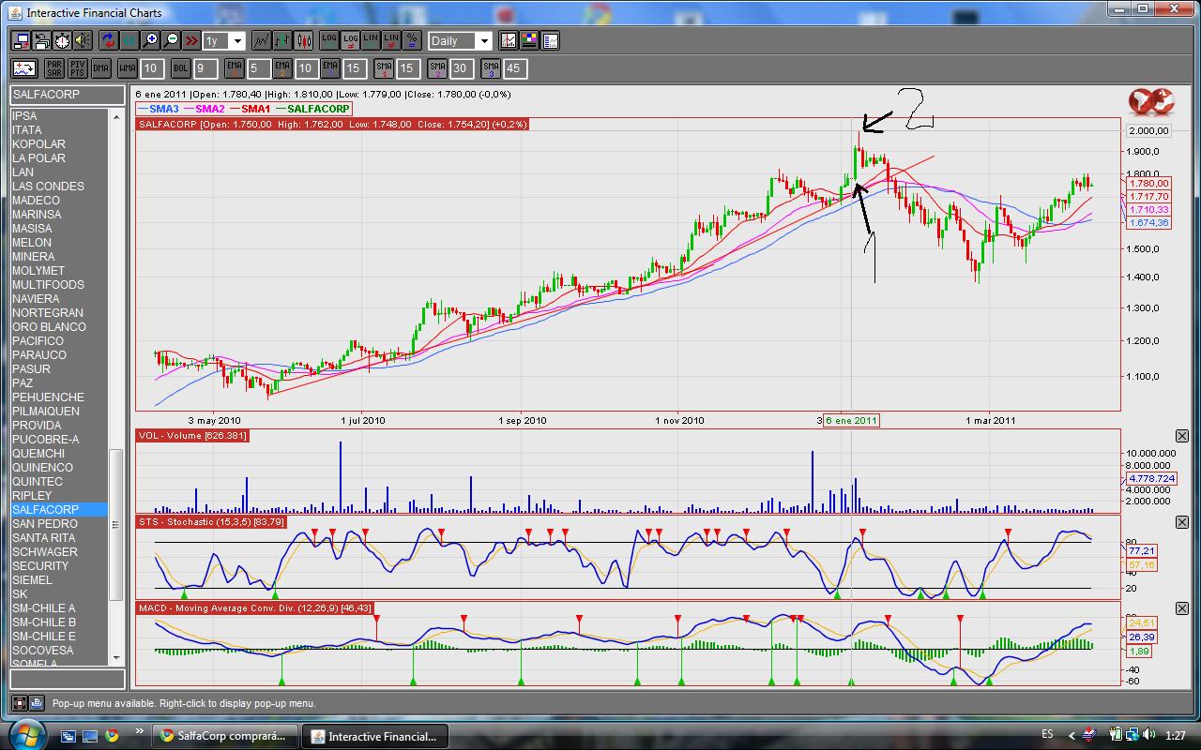
Task: Select MULTIFOODS in the symbol list
Action: 59,285
